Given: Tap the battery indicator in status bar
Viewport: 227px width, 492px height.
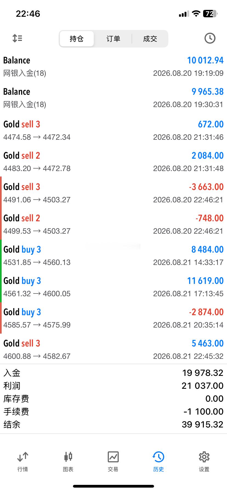Looking at the screenshot, I should (x=210, y=14).
